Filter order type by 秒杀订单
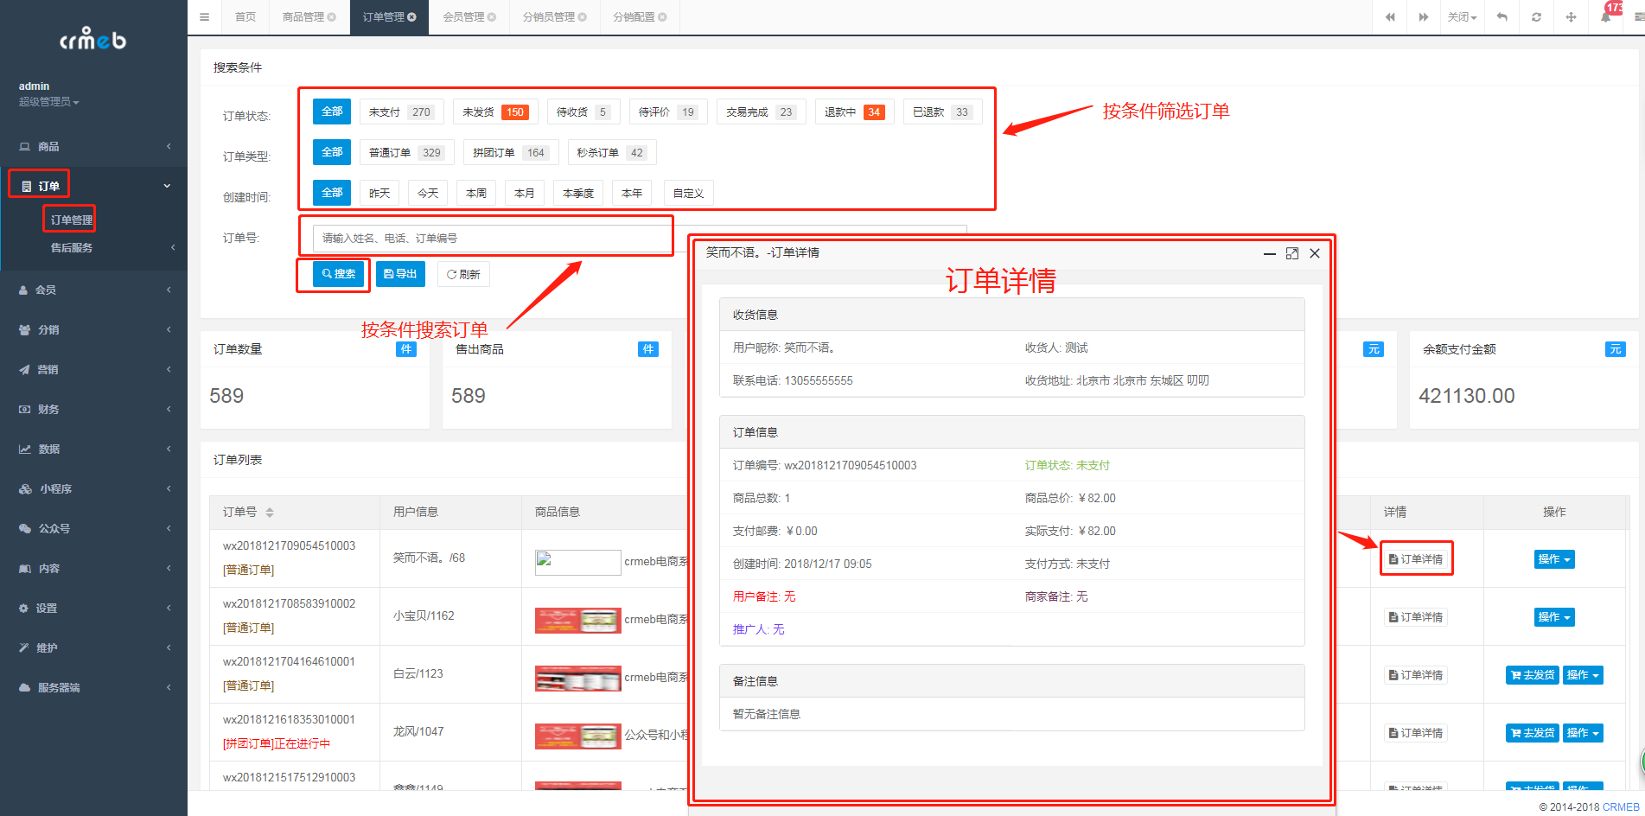The width and height of the screenshot is (1645, 816). (x=612, y=153)
